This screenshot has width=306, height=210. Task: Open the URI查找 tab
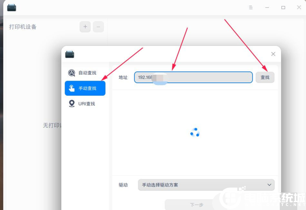point(87,104)
